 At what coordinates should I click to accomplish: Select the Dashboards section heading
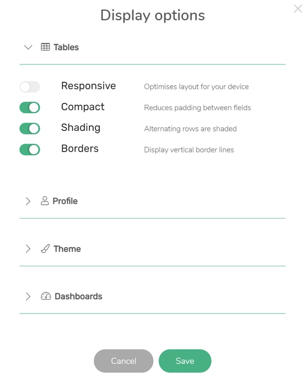point(79,296)
